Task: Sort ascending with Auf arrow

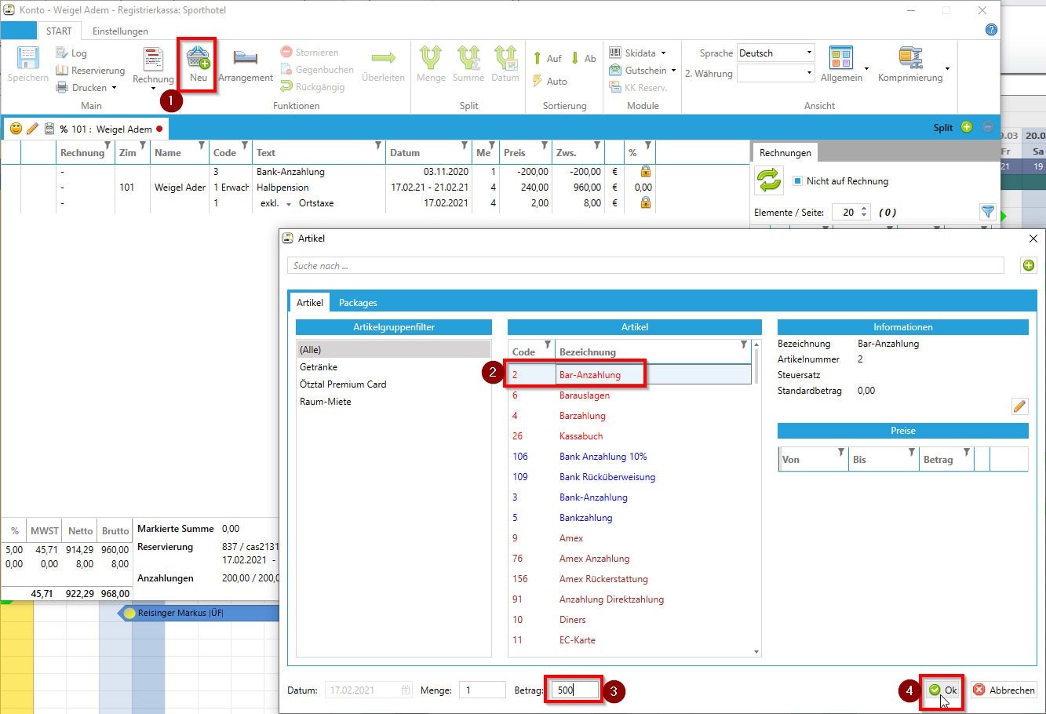Action: tap(547, 58)
